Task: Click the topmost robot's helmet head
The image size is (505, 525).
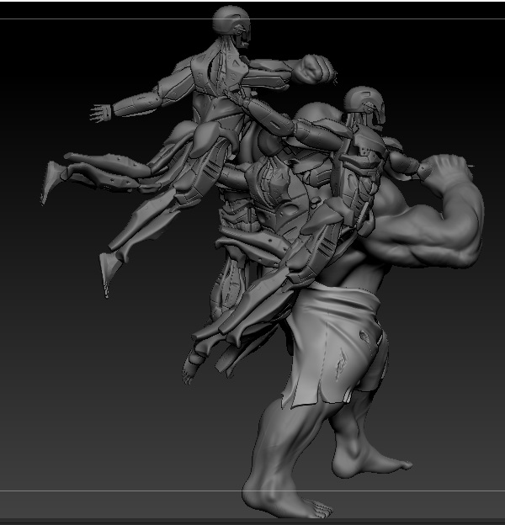Action: [x=231, y=26]
